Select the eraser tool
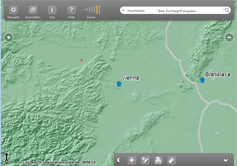The height and width of the screenshot is (166, 237). click(x=172, y=160)
